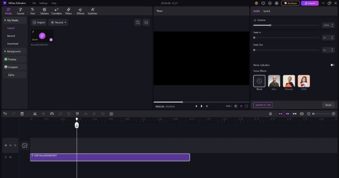Open the crop icon under the player
Image resolution: width=339 pixels, height=178 pixels.
pyautogui.click(x=241, y=106)
